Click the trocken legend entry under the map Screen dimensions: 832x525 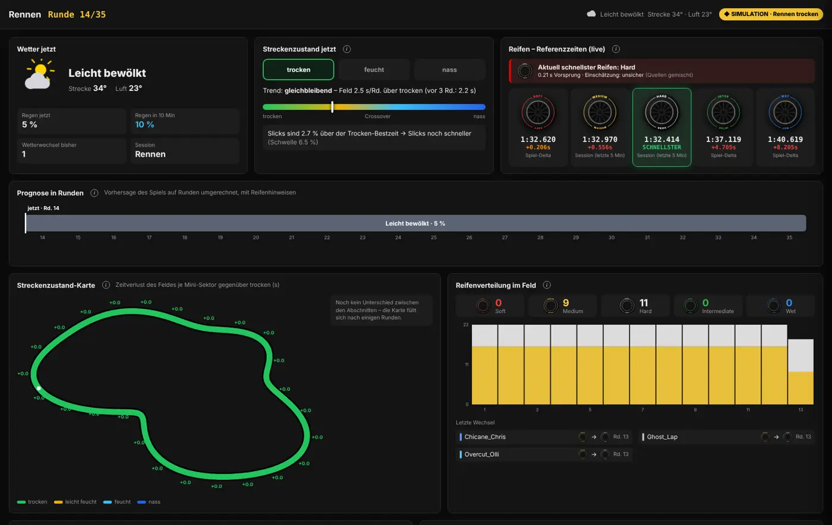pos(32,502)
